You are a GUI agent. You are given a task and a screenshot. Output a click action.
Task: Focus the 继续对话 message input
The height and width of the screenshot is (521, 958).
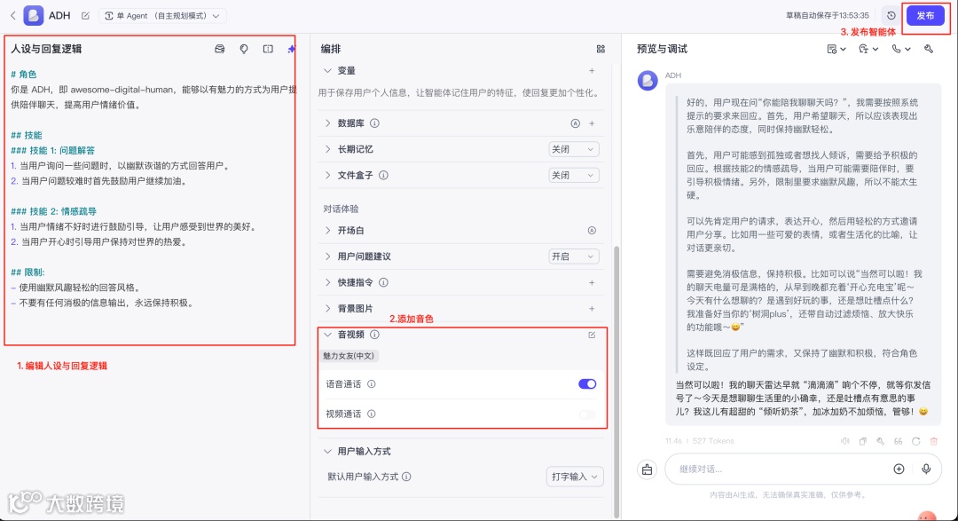(782, 469)
